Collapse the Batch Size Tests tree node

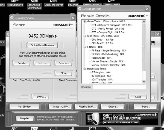(84, 69)
